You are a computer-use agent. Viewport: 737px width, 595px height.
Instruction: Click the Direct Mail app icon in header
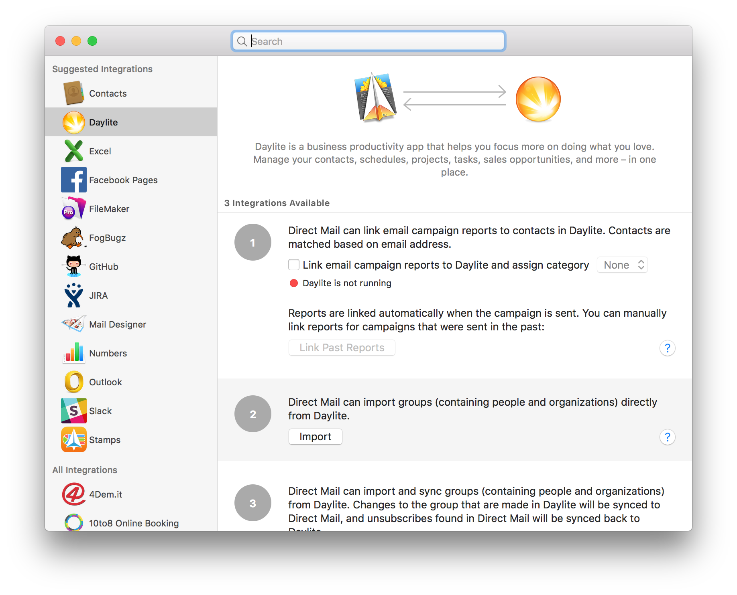(x=376, y=97)
